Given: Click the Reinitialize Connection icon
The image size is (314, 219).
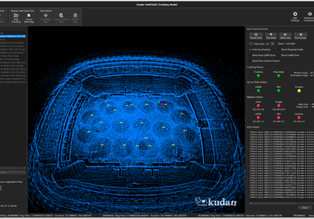Looking at the screenshot, I should pyautogui.click(x=310, y=15).
